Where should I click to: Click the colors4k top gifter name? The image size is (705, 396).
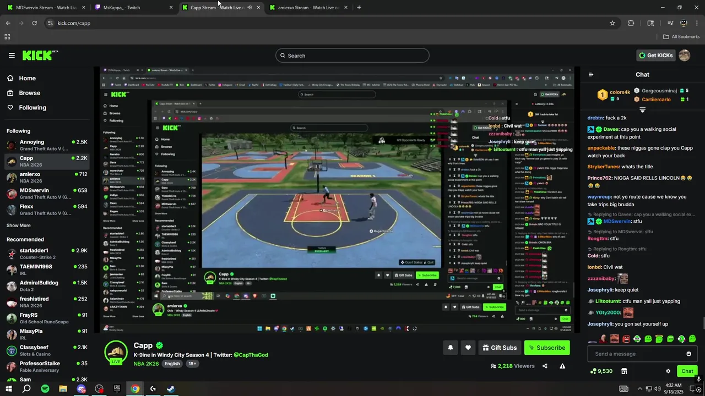pos(620,92)
